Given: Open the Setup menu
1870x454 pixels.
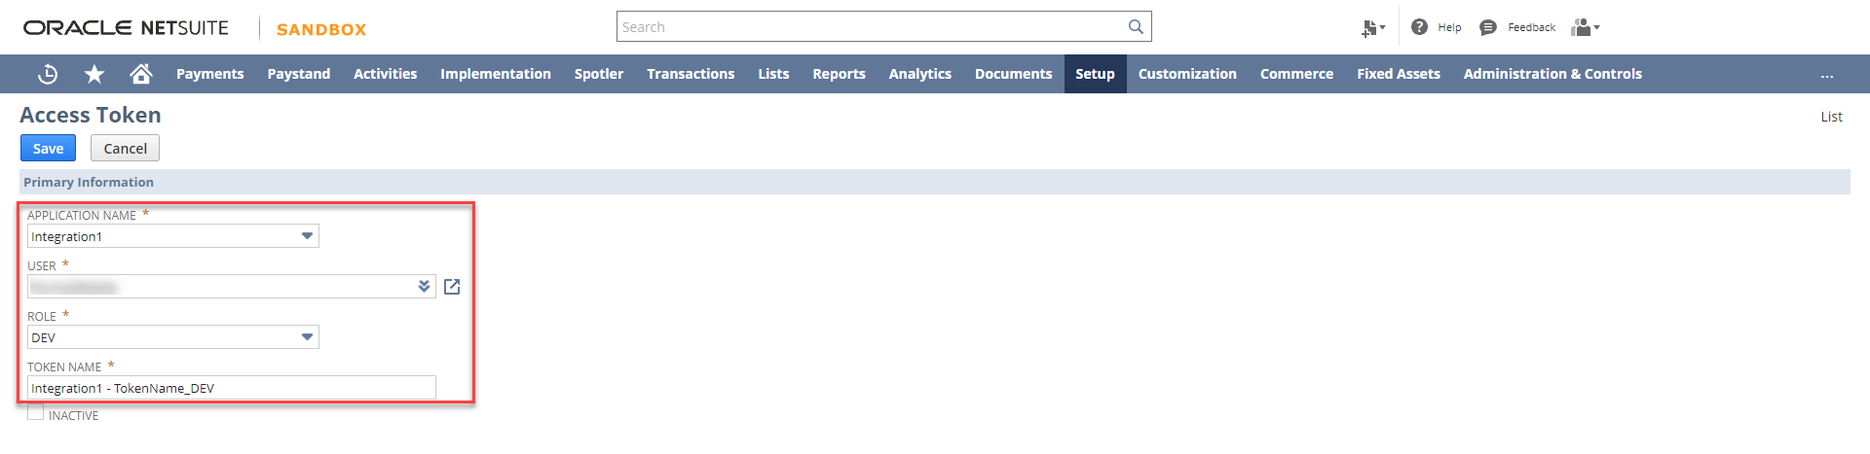Looking at the screenshot, I should pos(1095,74).
